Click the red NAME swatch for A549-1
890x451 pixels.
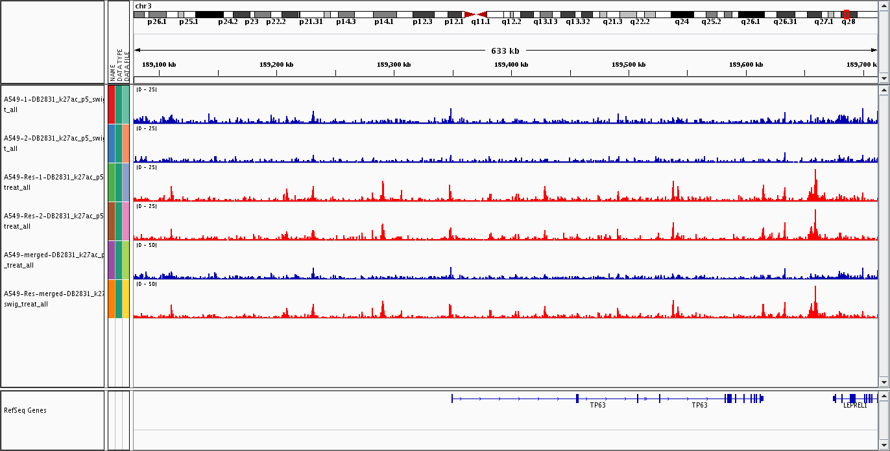click(x=112, y=104)
